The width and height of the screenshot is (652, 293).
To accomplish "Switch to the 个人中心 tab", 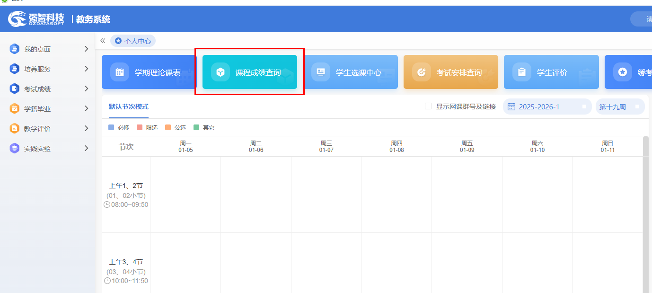I will coord(133,41).
